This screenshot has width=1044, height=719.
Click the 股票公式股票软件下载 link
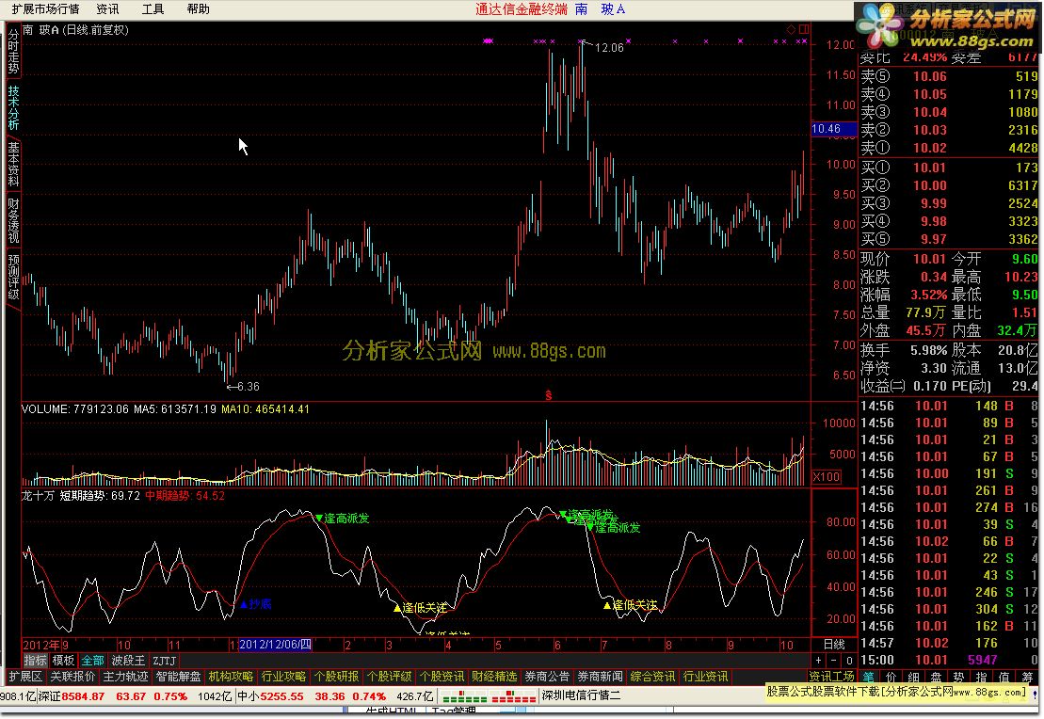point(896,692)
